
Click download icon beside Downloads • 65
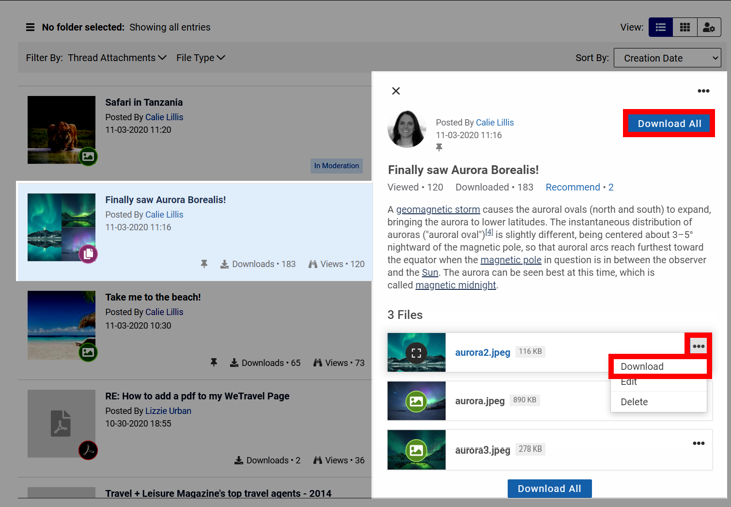coord(234,363)
